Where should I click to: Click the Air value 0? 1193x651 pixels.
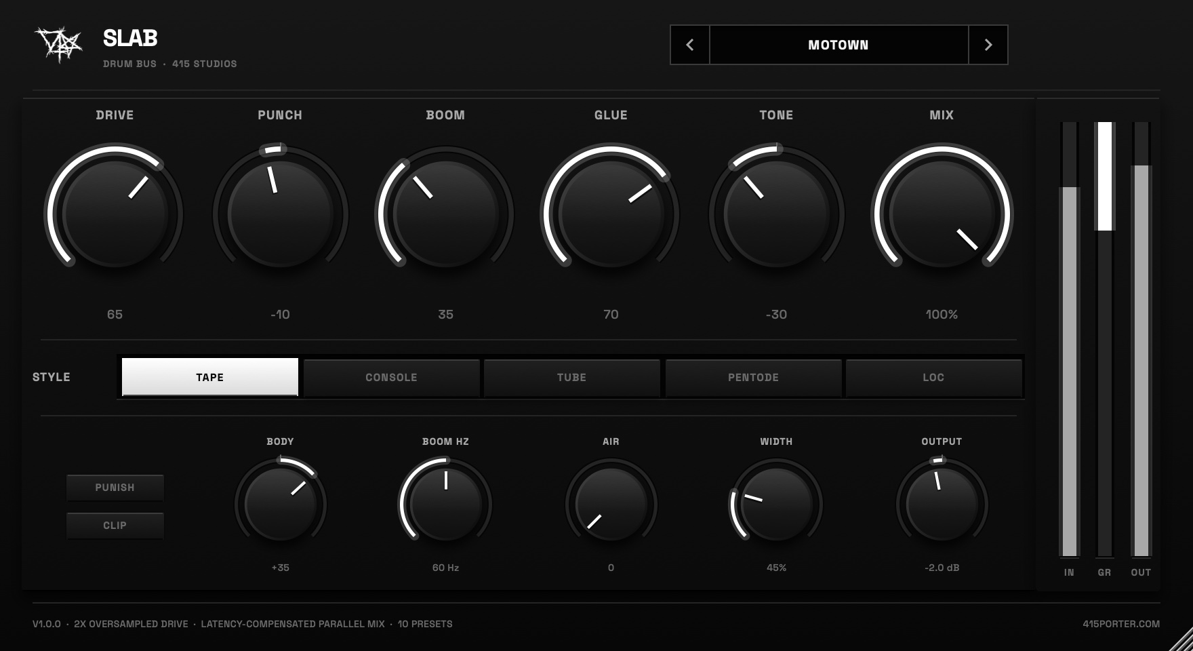pos(611,568)
